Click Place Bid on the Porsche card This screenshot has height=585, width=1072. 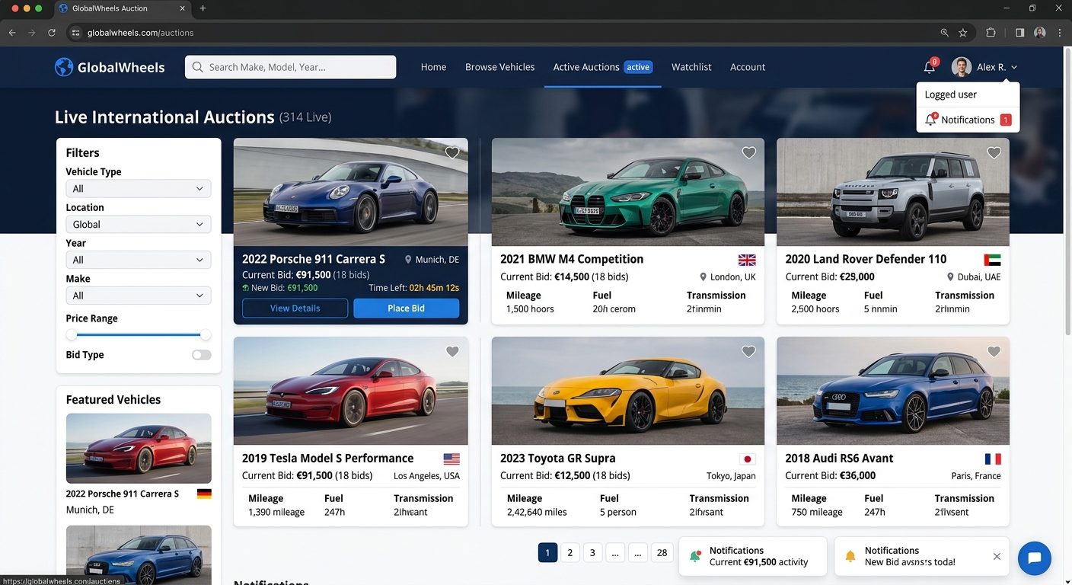pos(407,308)
